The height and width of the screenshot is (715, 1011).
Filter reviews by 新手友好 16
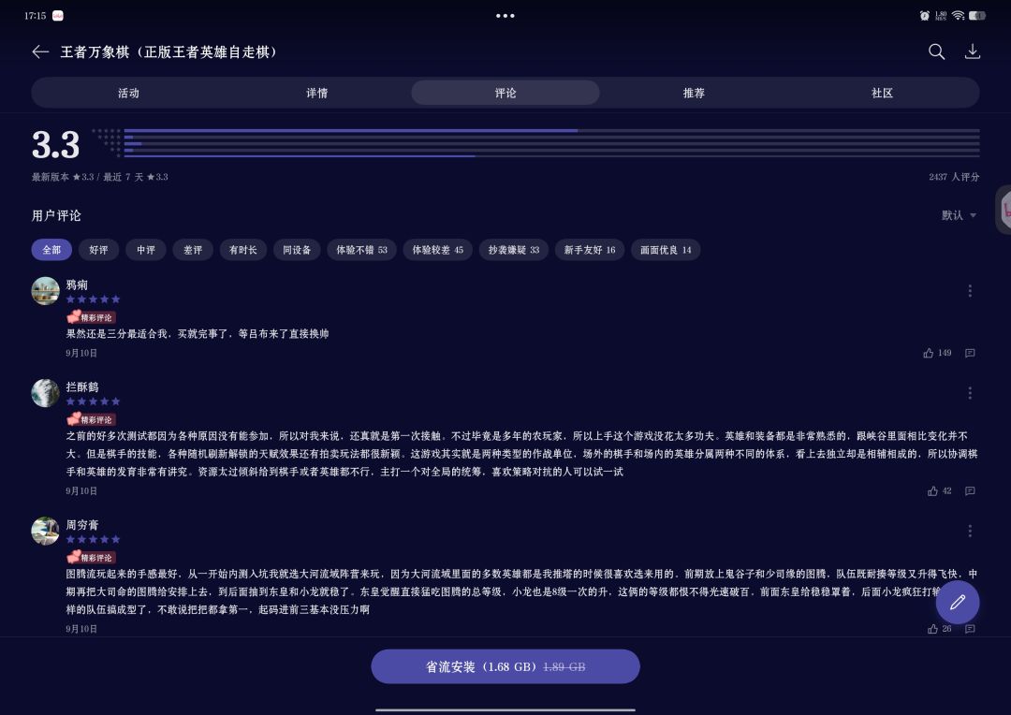pyautogui.click(x=590, y=250)
